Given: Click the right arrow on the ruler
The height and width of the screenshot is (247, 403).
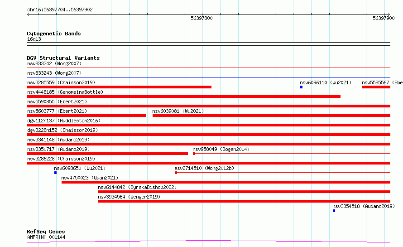Looking at the screenshot, I should (389, 15).
